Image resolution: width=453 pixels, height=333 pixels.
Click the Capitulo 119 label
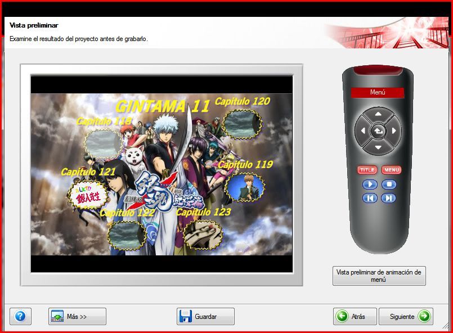(x=245, y=165)
